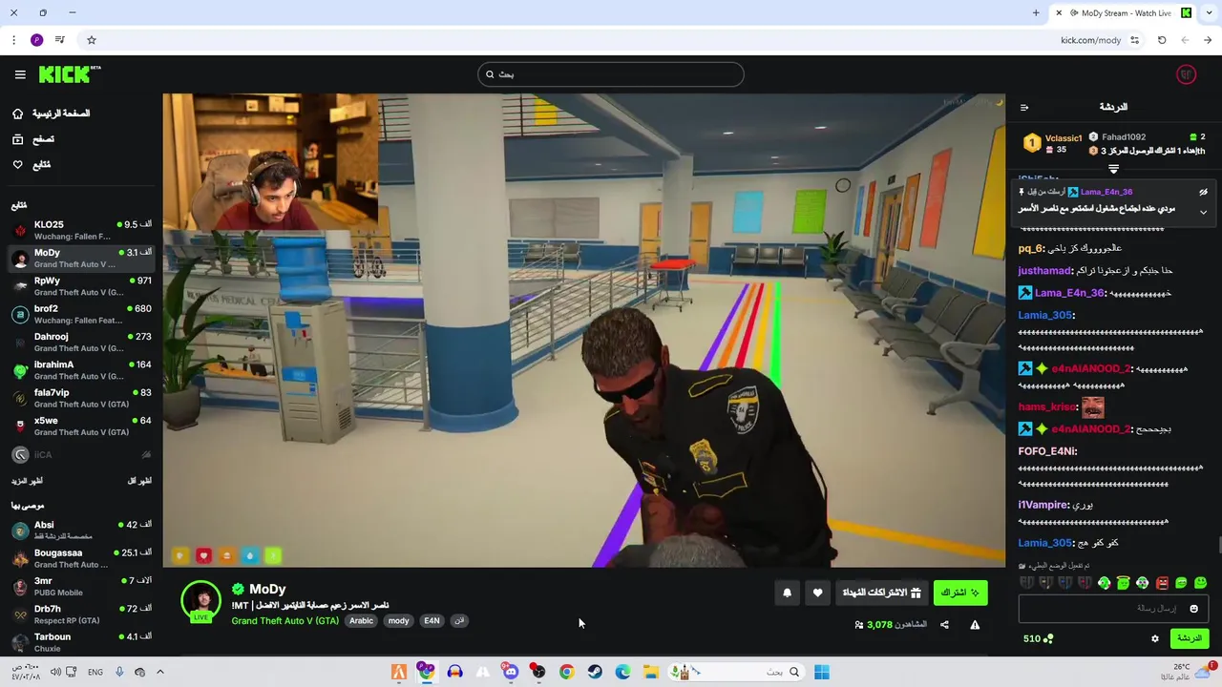Toggle notification bell for MoDy
The width and height of the screenshot is (1222, 687).
[x=787, y=593]
